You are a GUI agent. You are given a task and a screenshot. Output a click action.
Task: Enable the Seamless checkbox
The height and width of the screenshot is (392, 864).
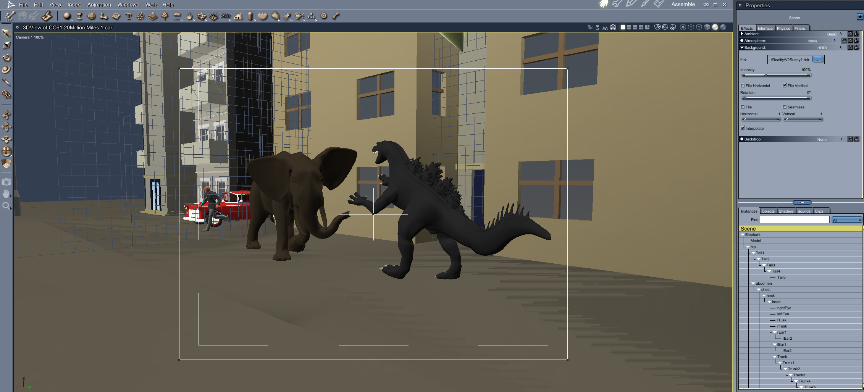pos(785,107)
